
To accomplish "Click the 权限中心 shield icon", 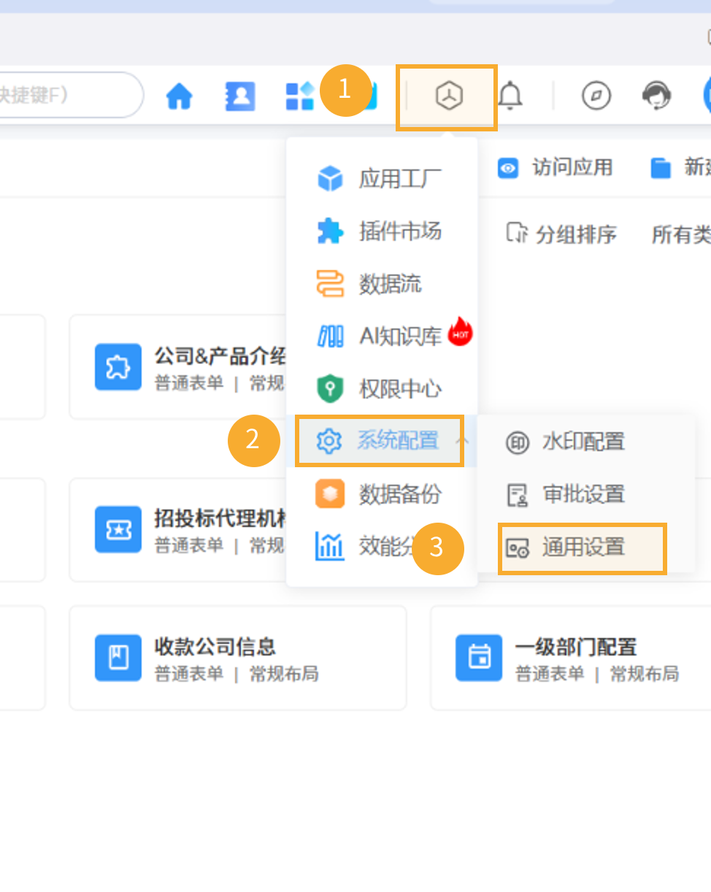I will tap(330, 389).
